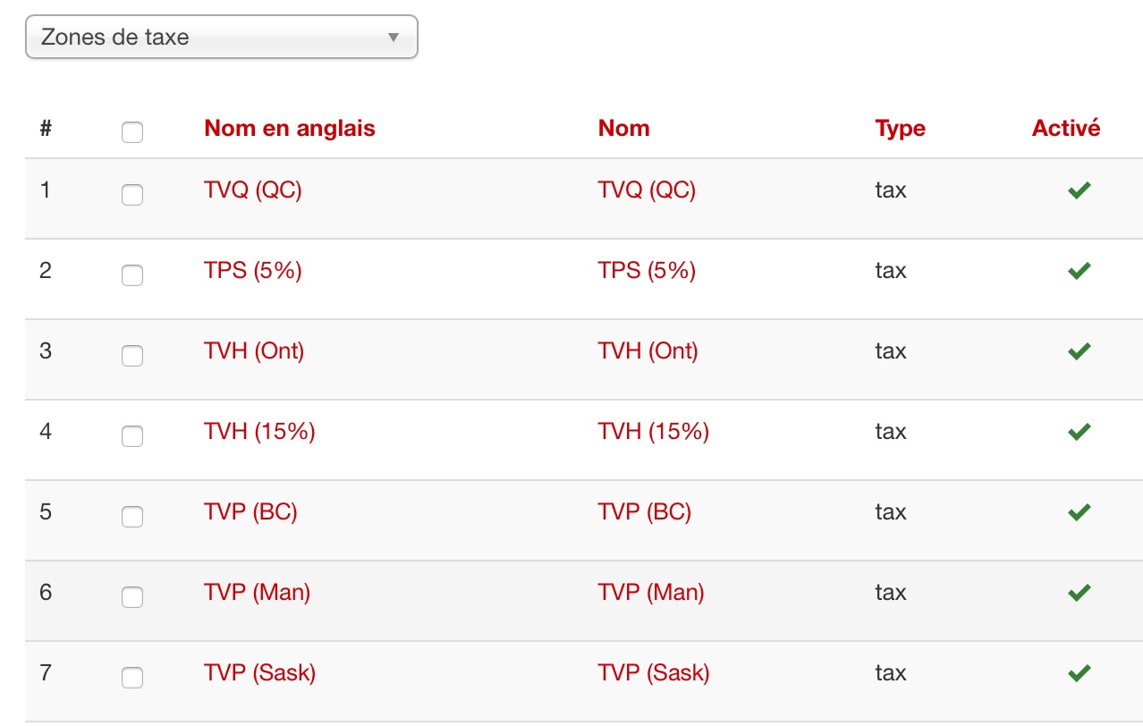The width and height of the screenshot is (1143, 726).
Task: Disable the TVH (Ont) tax via its checkmark
Action: pyautogui.click(x=1079, y=351)
